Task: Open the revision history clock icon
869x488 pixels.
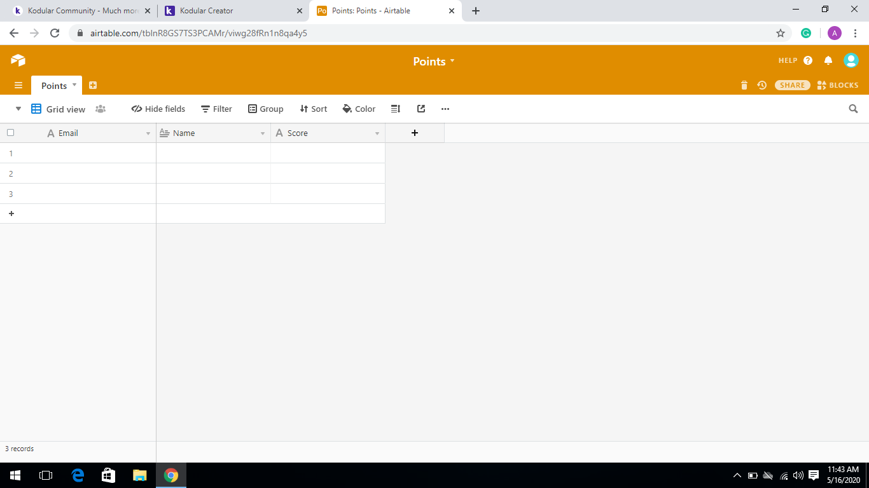Action: click(x=761, y=85)
